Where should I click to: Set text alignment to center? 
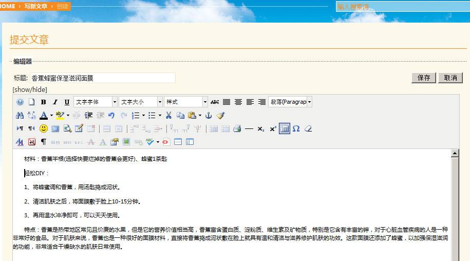(x=238, y=102)
